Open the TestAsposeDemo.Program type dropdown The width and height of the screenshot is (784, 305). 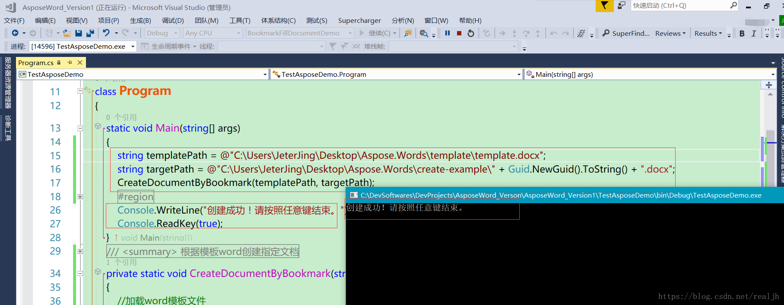[397, 74]
